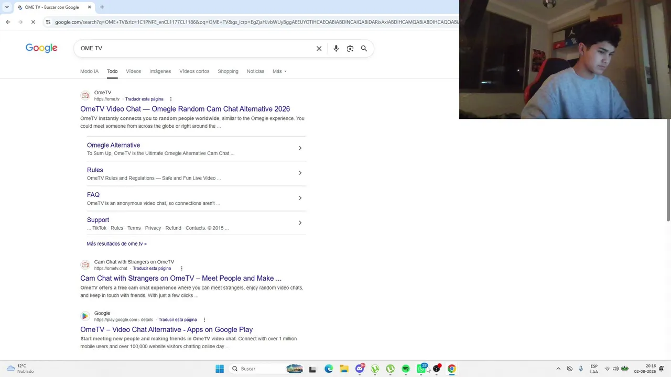Select the Todo results tab

coord(112,71)
